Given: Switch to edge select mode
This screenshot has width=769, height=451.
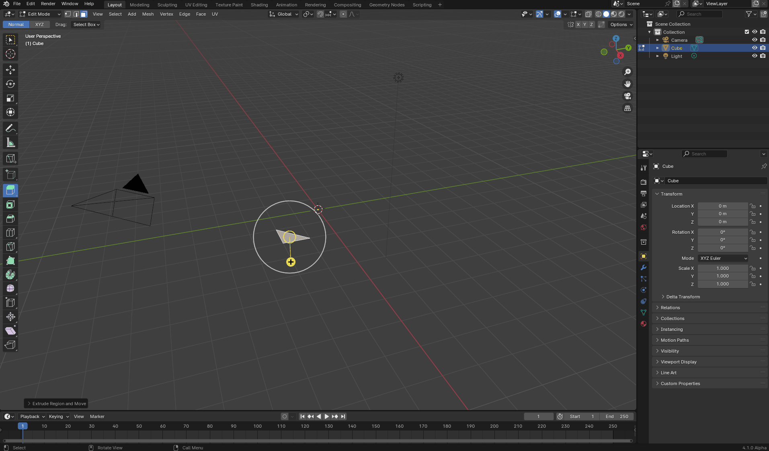Looking at the screenshot, I should (x=76, y=14).
